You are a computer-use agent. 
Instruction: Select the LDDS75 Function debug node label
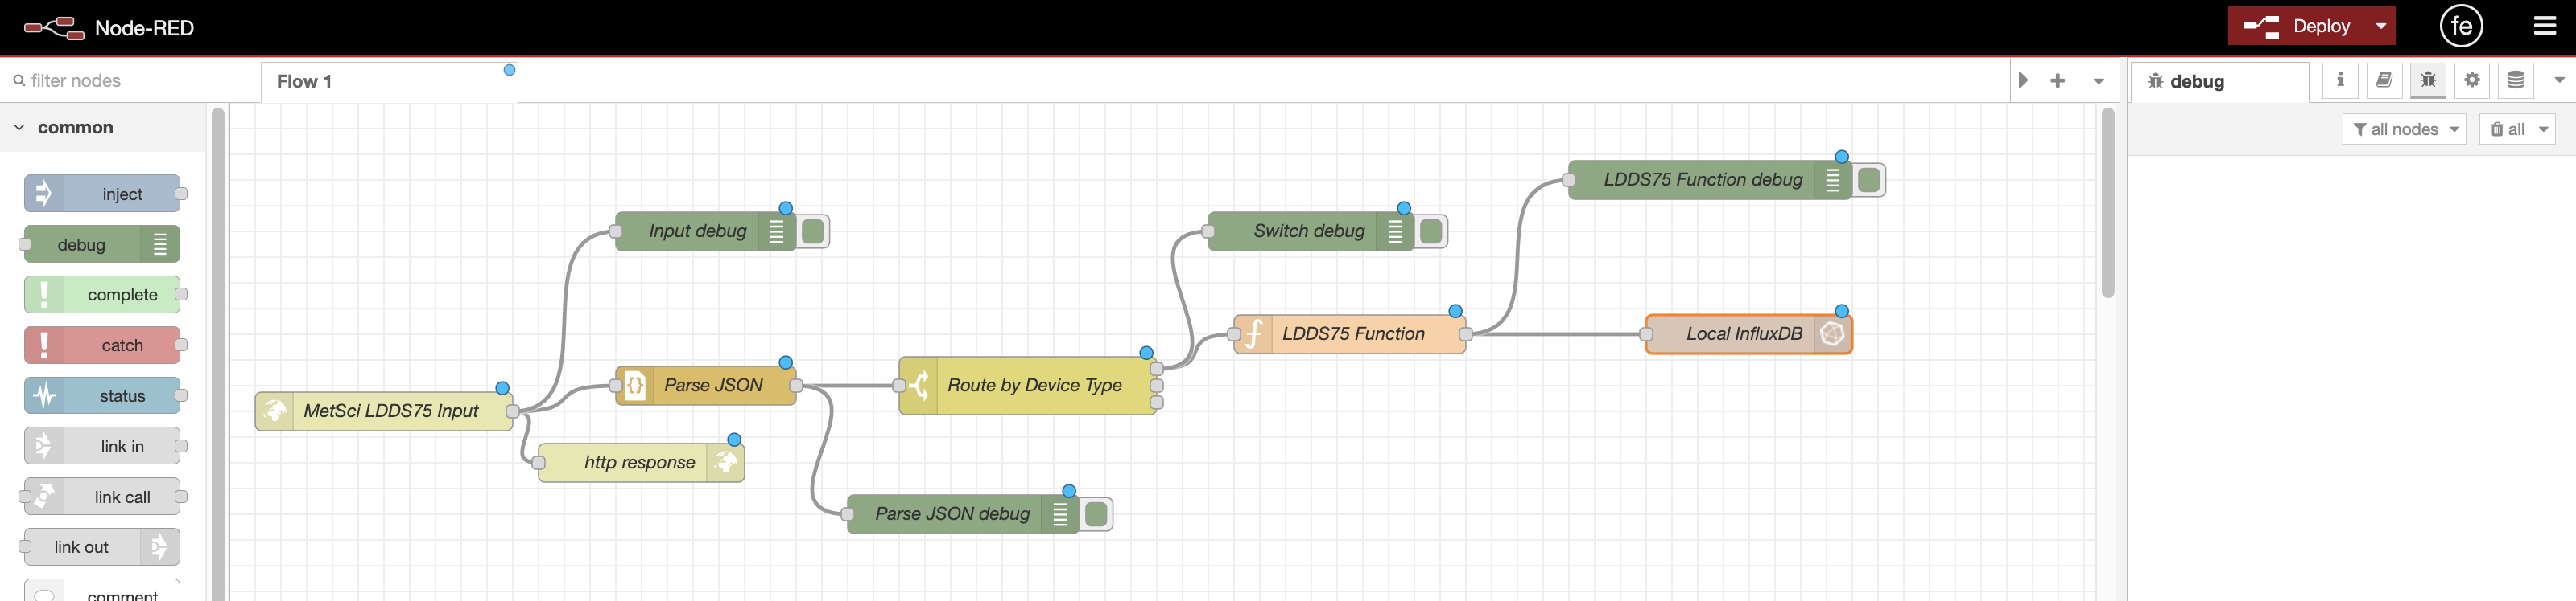[1703, 180]
